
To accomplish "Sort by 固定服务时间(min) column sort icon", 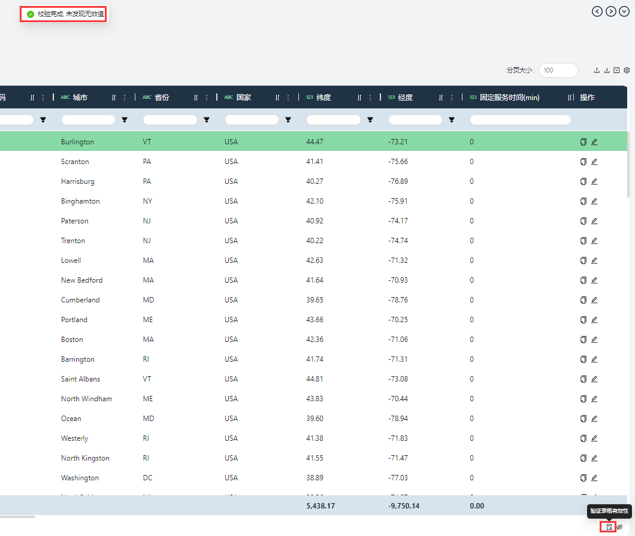I will (x=570, y=98).
